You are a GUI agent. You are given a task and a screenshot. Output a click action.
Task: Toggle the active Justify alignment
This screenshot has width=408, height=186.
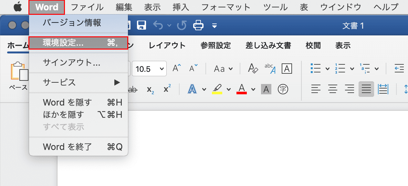366,89
